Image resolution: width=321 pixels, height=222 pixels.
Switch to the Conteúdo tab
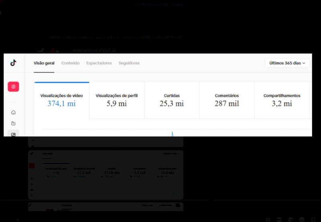(x=71, y=63)
